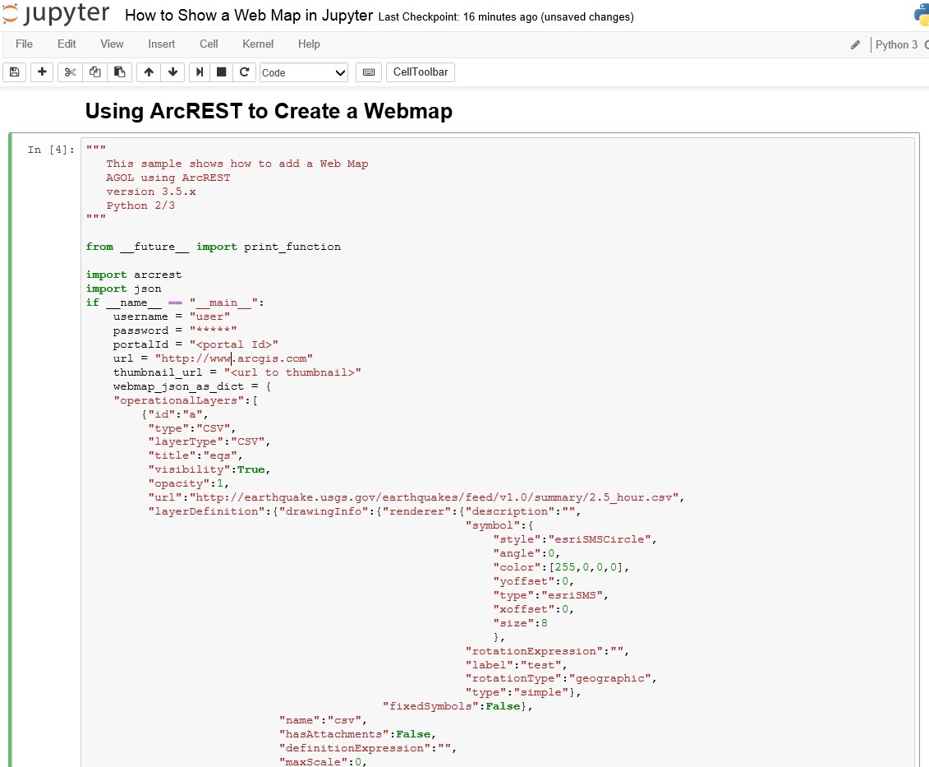Click the pencil edit mode indicator
This screenshot has height=767, width=929.
pyautogui.click(x=855, y=45)
